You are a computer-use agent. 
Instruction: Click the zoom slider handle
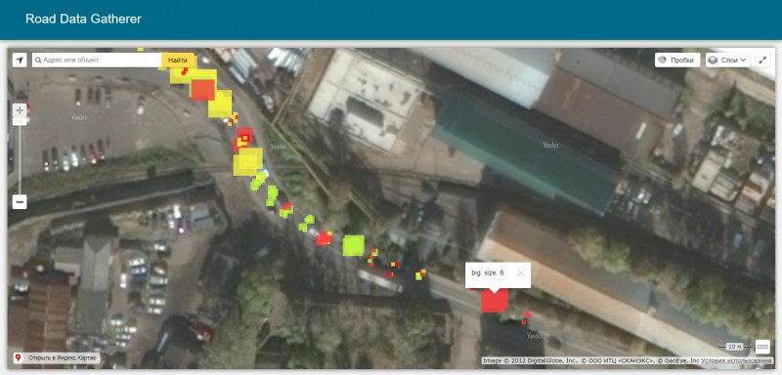20,121
